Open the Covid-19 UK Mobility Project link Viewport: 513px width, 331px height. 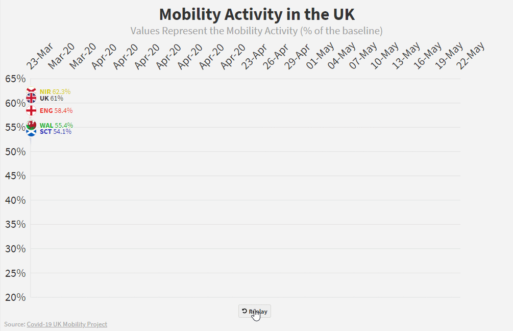[67, 324]
